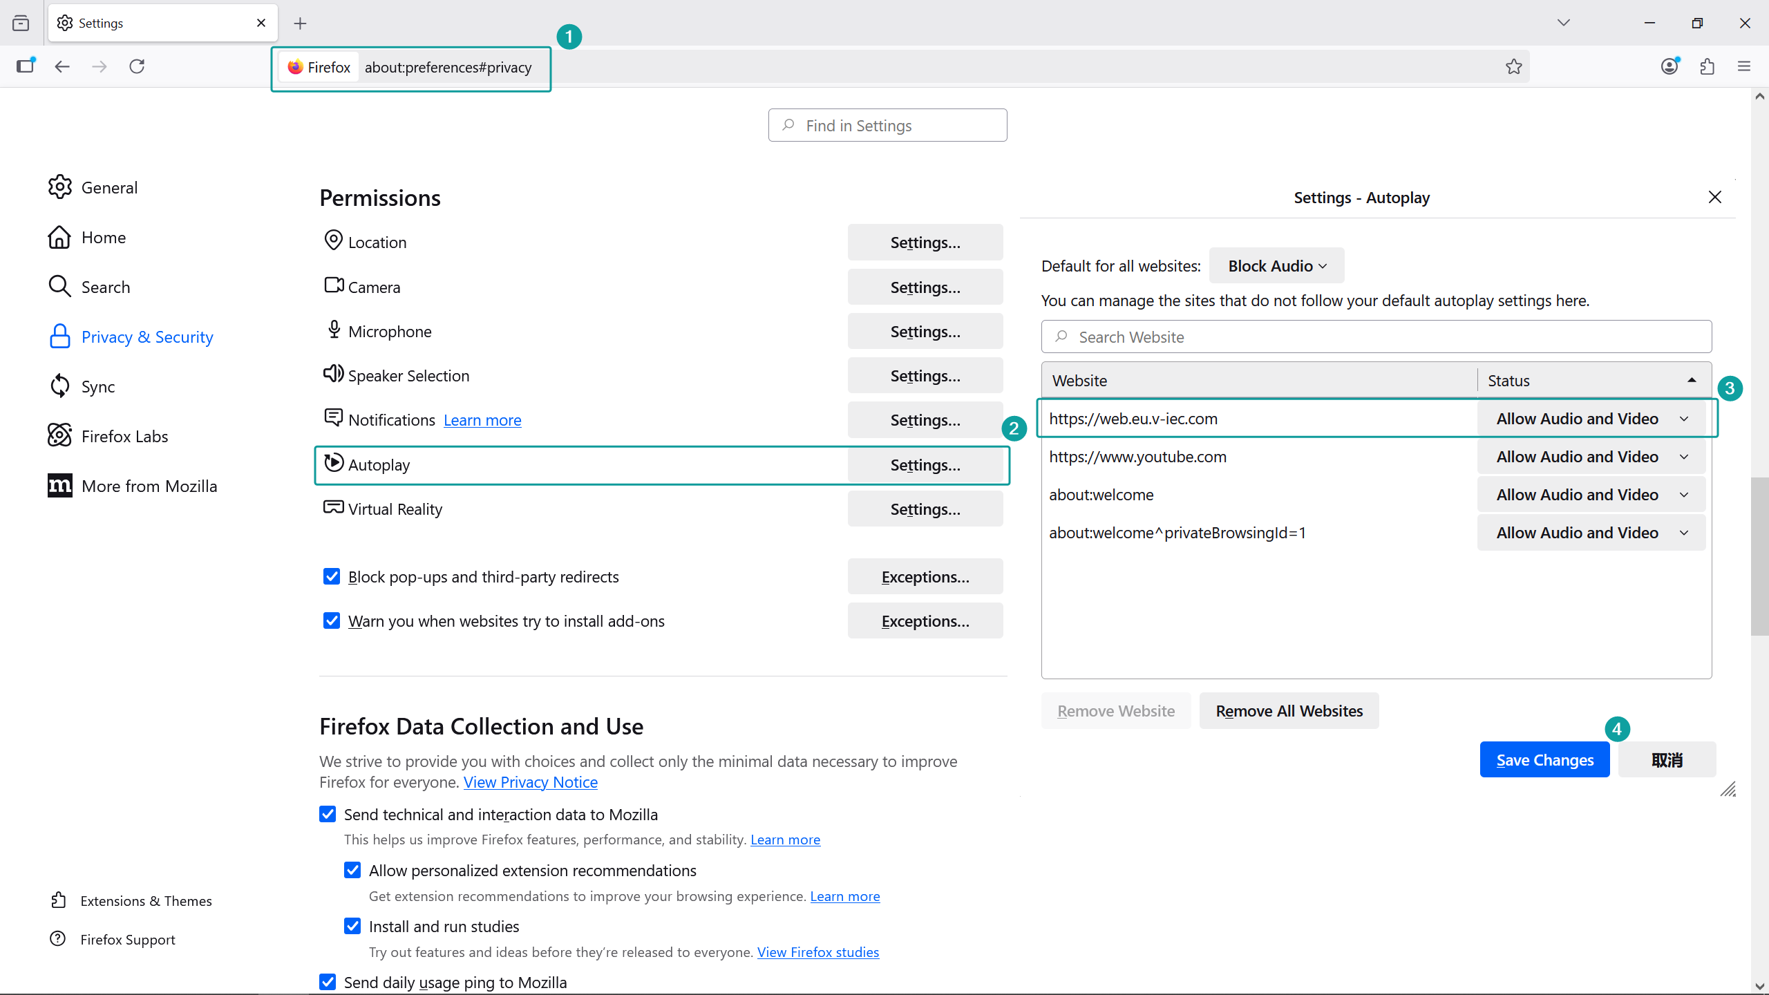This screenshot has width=1769, height=995.
Task: Switch to Firefox Labs section
Action: [124, 437]
